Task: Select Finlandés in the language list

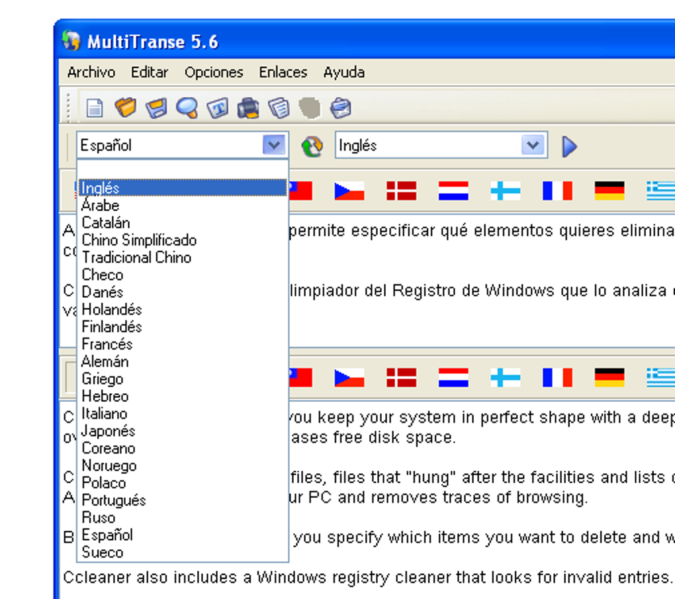Action: point(183,327)
